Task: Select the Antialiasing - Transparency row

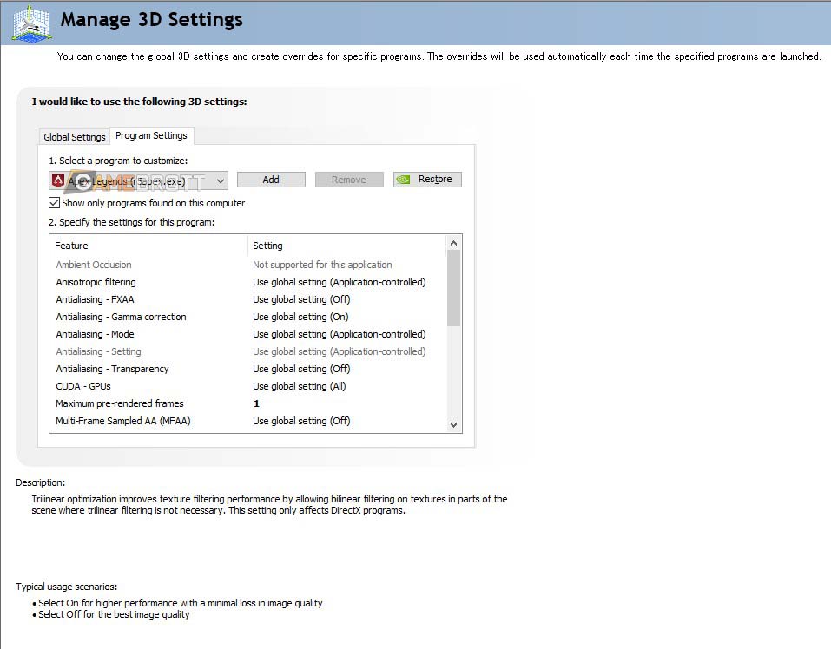Action: click(112, 369)
